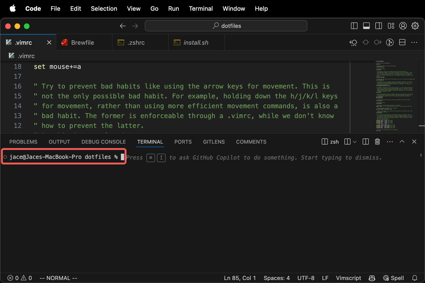Open the notifications bell in status bar
This screenshot has height=283, width=425.
[x=415, y=278]
